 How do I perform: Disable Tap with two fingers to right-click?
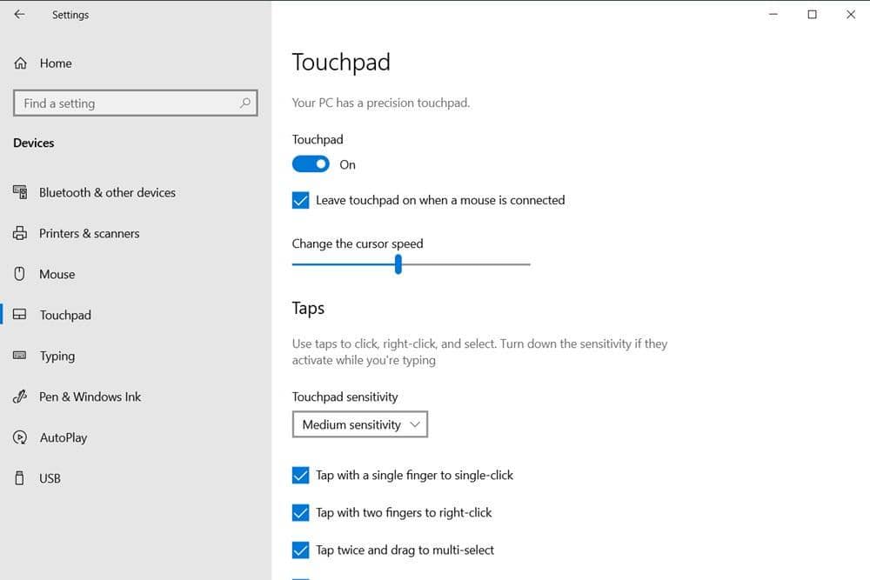[300, 513]
